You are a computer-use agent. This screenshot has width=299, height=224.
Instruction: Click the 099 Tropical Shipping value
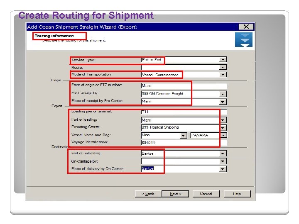coord(160,127)
